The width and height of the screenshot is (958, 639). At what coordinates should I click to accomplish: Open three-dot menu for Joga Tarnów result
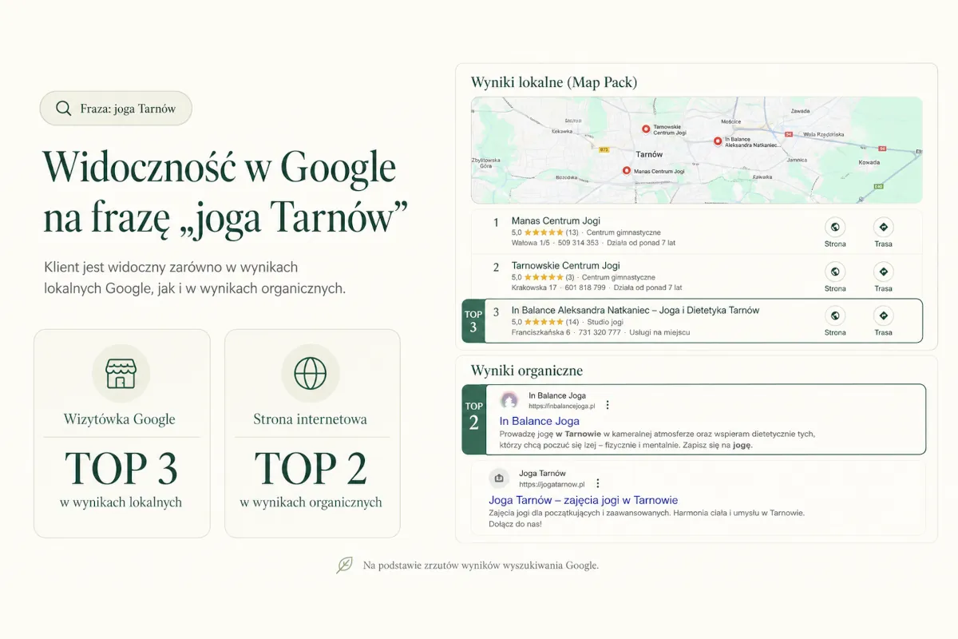click(597, 483)
